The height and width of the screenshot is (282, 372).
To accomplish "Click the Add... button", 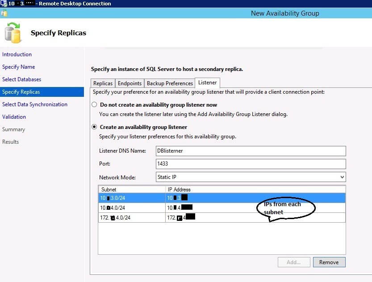I will 293,262.
